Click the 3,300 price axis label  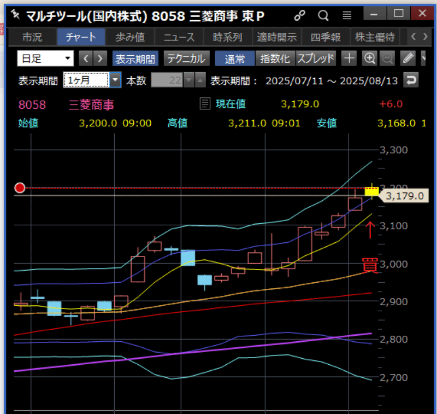[394, 150]
